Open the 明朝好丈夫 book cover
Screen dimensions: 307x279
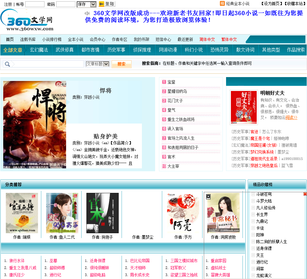(244, 107)
